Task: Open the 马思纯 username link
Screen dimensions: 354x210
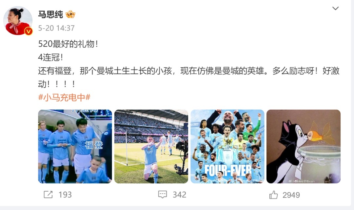Action: [50, 14]
